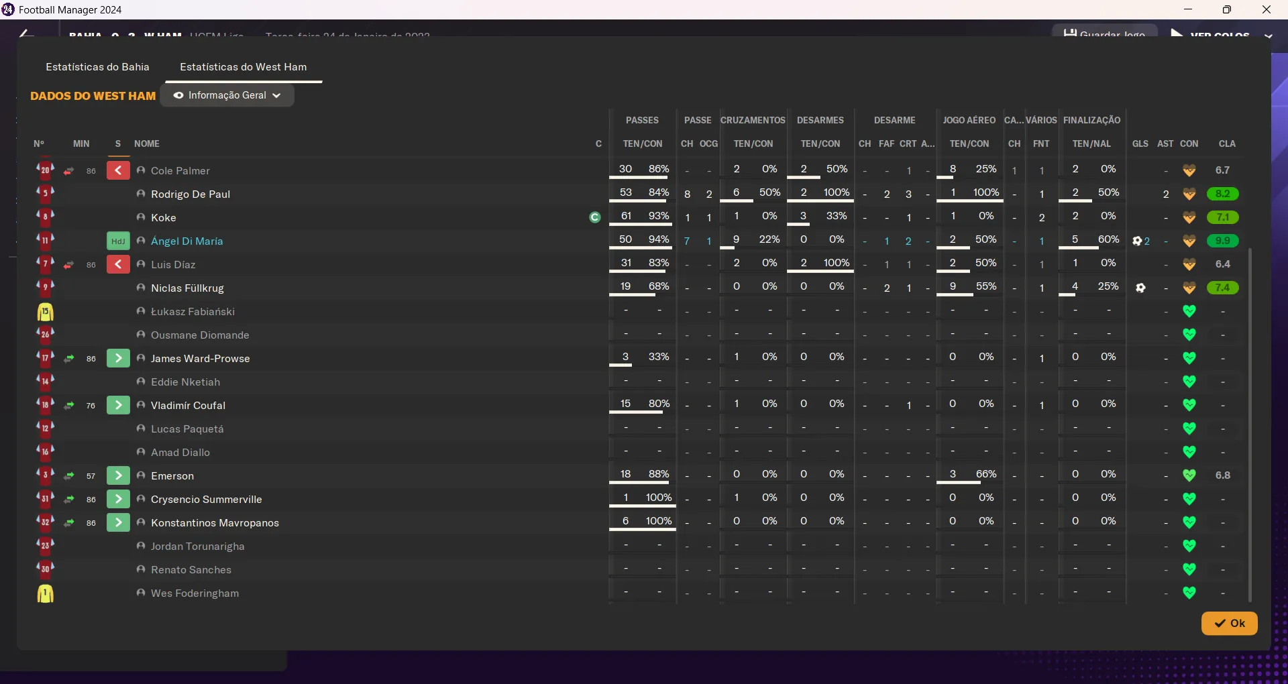Image resolution: width=1288 pixels, height=684 pixels.
Task: Sort by the FNT column header
Action: pyautogui.click(x=1041, y=144)
